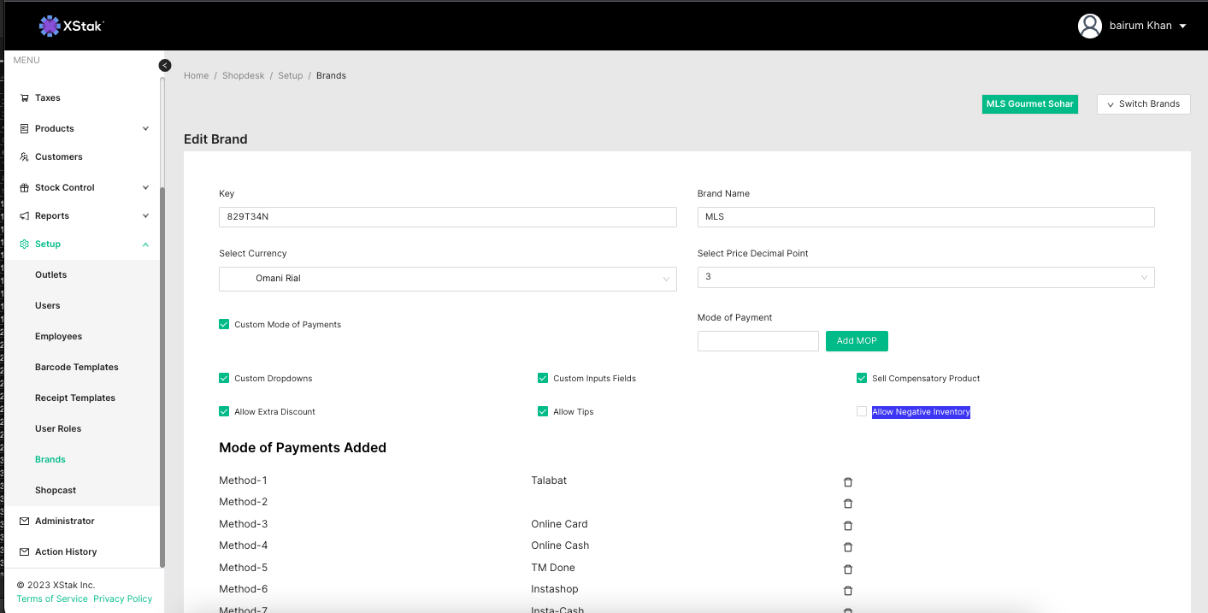Uncheck Custom Mode of Payments

224,325
